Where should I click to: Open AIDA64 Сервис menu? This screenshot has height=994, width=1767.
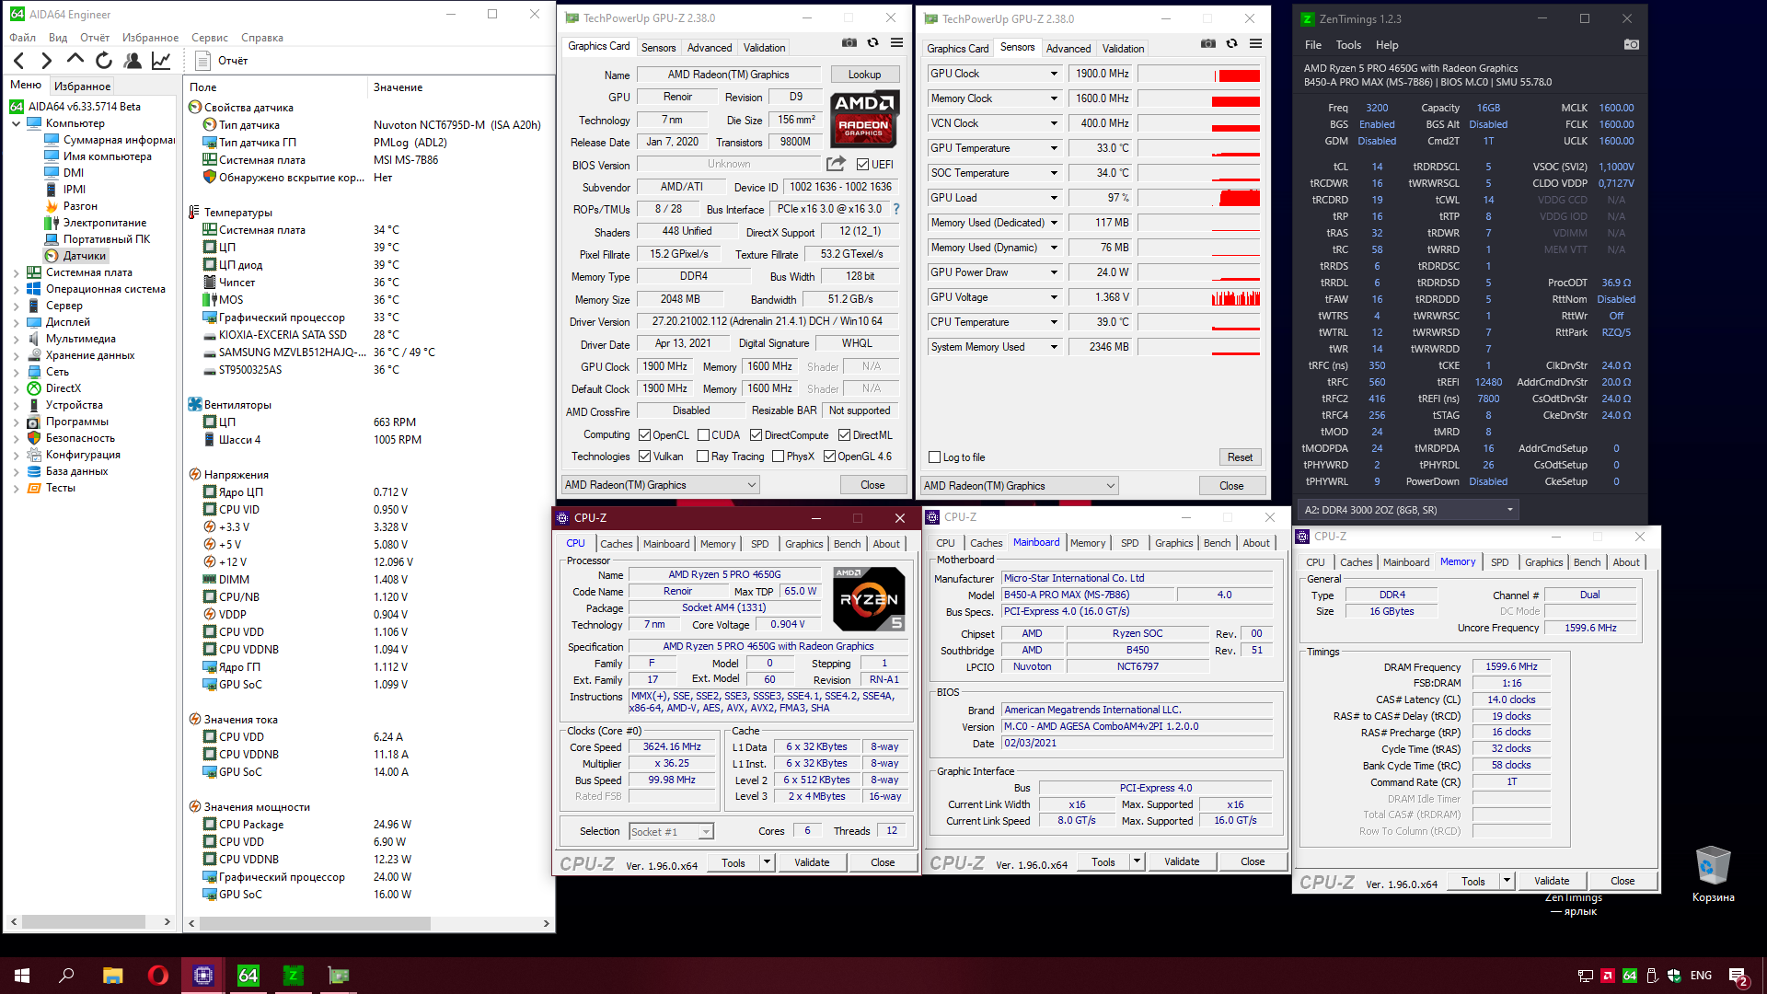pos(209,38)
